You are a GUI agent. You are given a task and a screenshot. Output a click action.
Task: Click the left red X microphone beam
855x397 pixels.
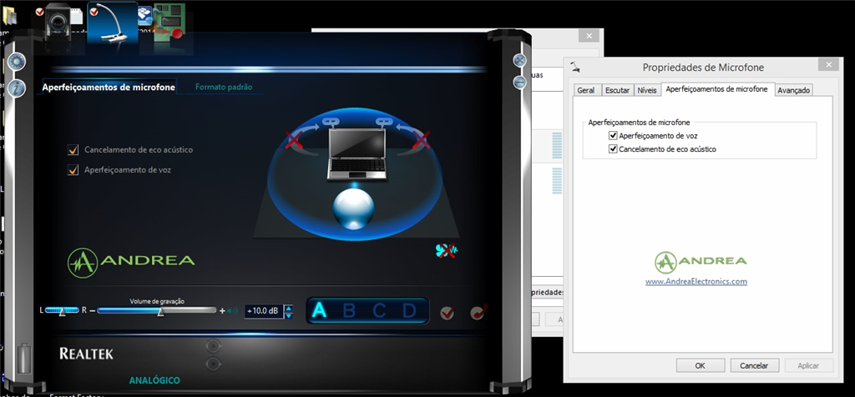tap(295, 142)
